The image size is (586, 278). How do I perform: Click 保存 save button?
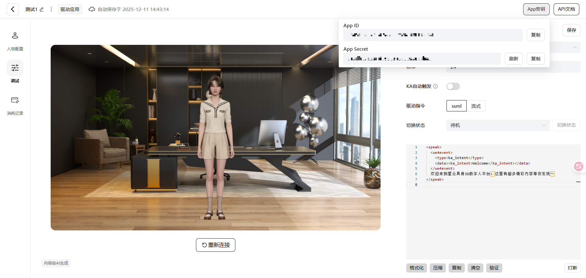(571, 30)
